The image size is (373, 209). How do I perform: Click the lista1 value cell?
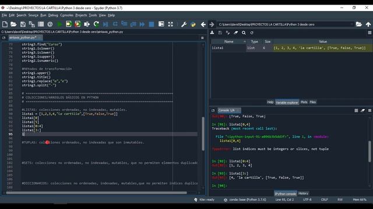323,48
